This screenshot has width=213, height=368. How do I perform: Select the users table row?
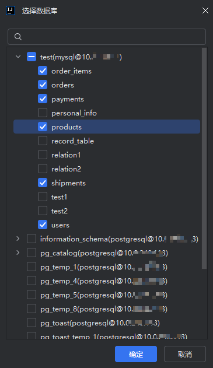point(107,225)
